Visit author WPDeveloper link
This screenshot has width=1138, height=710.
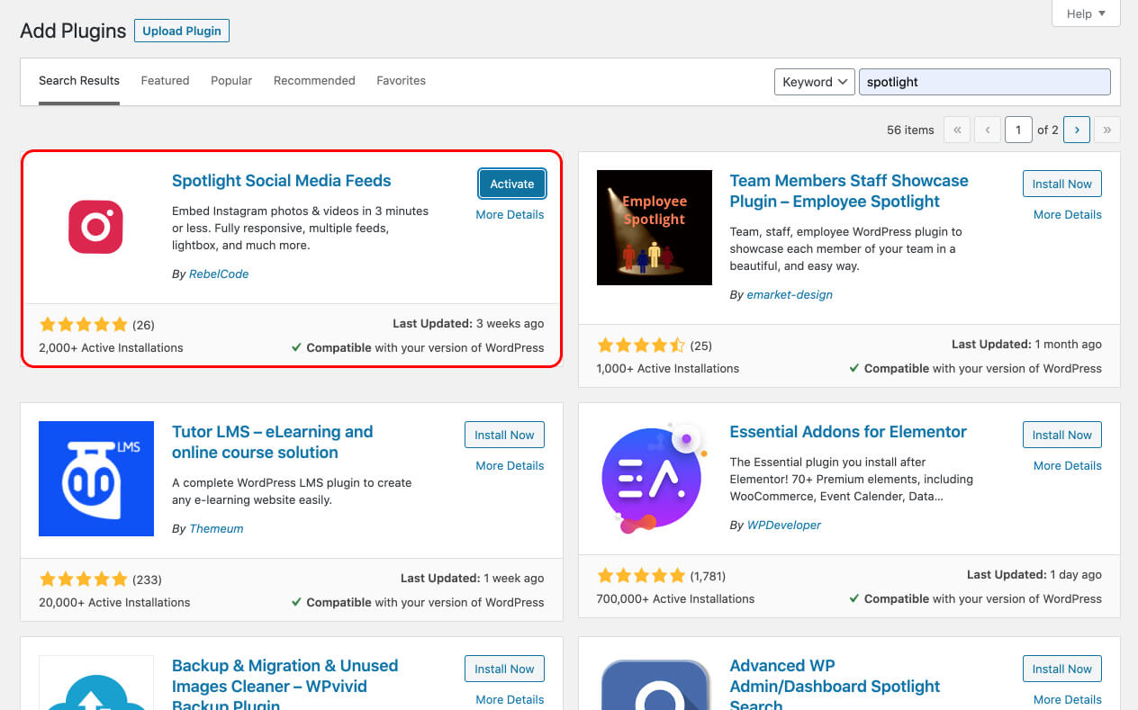pos(784,525)
